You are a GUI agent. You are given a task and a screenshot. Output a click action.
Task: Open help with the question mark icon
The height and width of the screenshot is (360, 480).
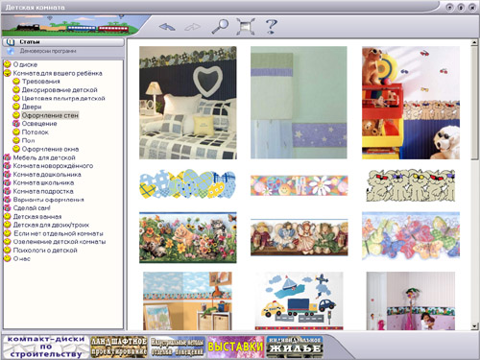tap(272, 26)
